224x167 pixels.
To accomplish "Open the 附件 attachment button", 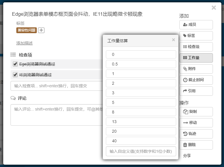I will click(x=196, y=69).
